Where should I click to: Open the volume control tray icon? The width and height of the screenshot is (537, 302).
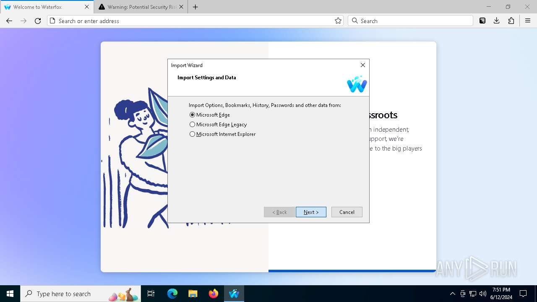click(x=483, y=294)
